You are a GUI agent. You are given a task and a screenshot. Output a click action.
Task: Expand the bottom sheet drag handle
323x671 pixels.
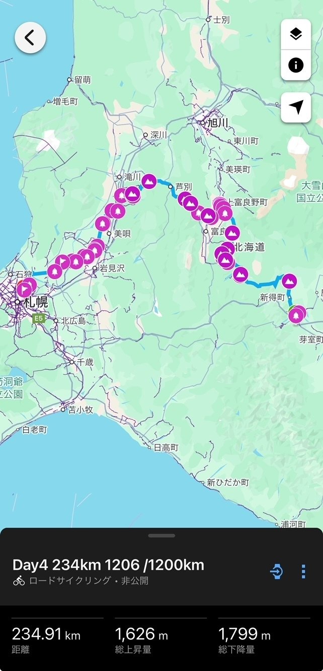click(161, 535)
